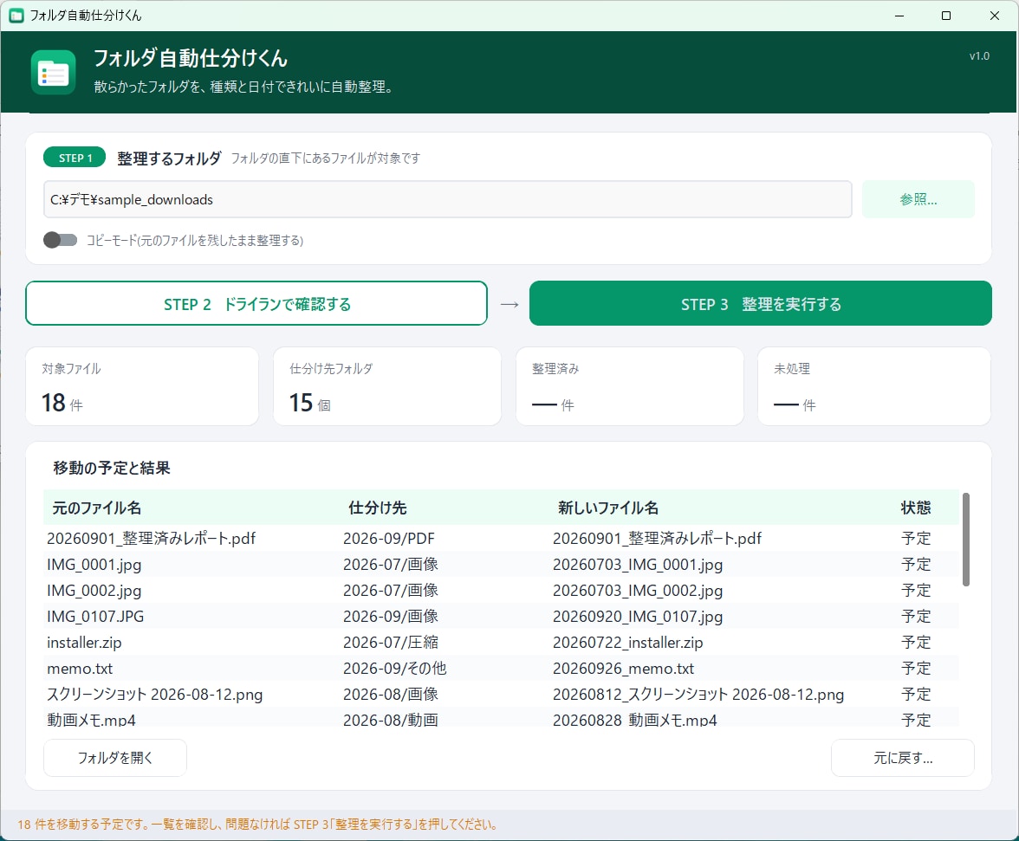
Task: Click the 参照... browse button
Action: [x=918, y=199]
